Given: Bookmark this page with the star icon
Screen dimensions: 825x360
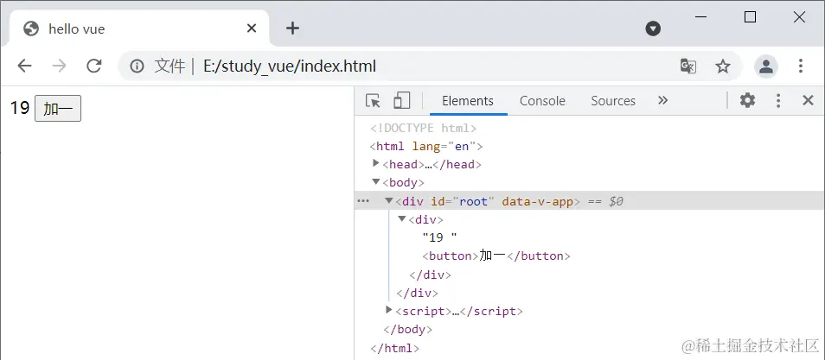Looking at the screenshot, I should pyautogui.click(x=723, y=66).
